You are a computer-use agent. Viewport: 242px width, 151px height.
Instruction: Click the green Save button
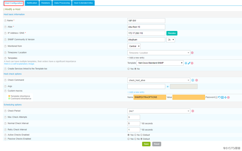[x=146, y=144]
